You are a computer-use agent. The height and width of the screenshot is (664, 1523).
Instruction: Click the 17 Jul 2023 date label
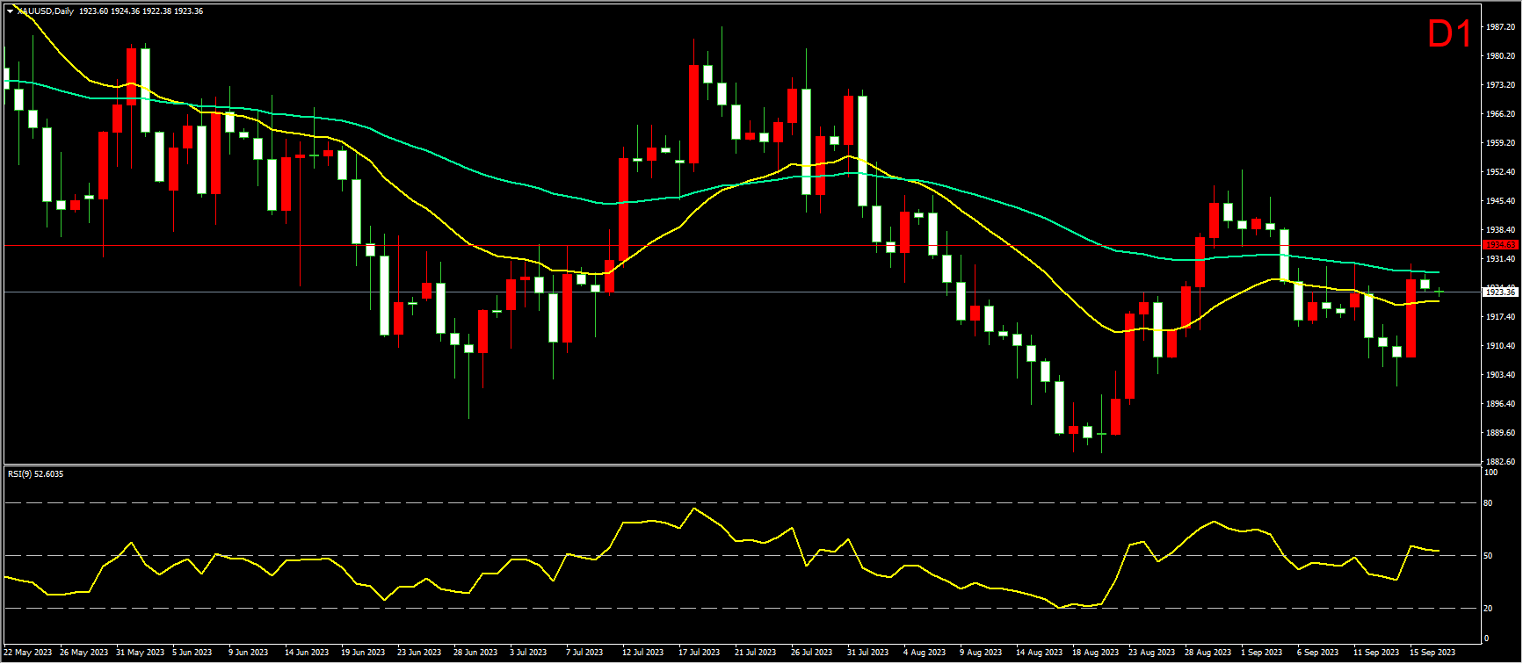[x=699, y=653]
